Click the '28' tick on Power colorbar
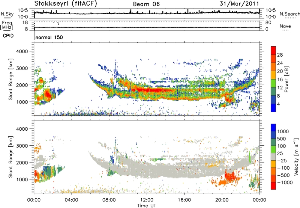The image size is (300, 208). 280,55
